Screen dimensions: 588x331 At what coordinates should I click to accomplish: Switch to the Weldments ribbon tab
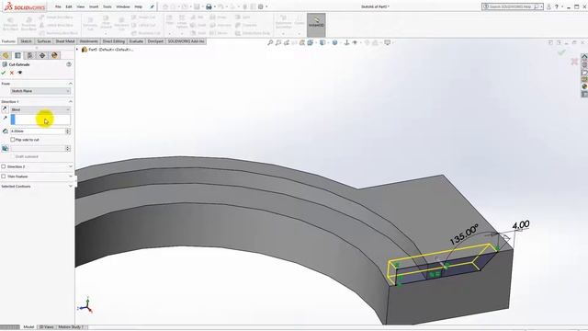[89, 41]
